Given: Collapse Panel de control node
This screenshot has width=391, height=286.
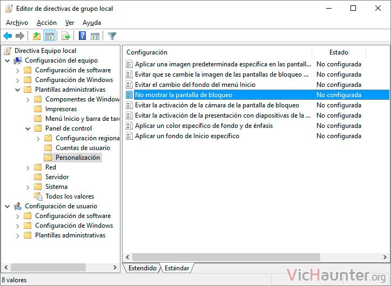Looking at the screenshot, I should (28, 128).
